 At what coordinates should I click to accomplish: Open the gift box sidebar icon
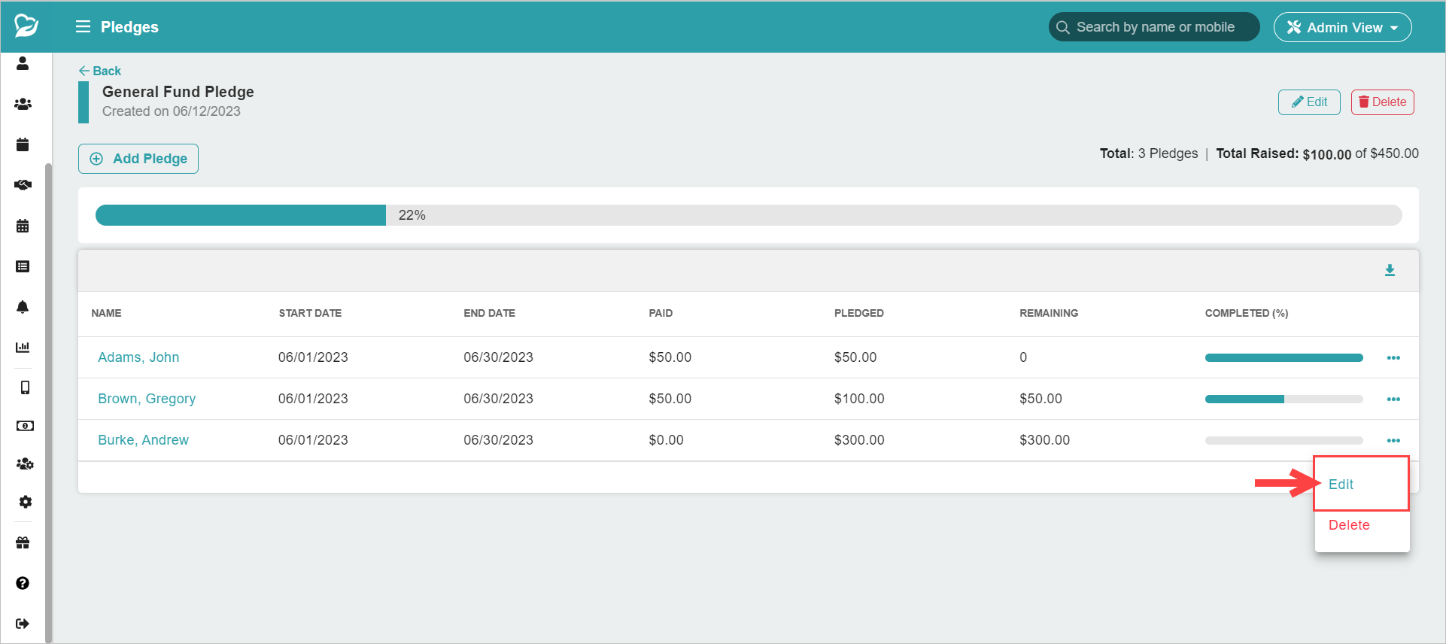click(23, 542)
